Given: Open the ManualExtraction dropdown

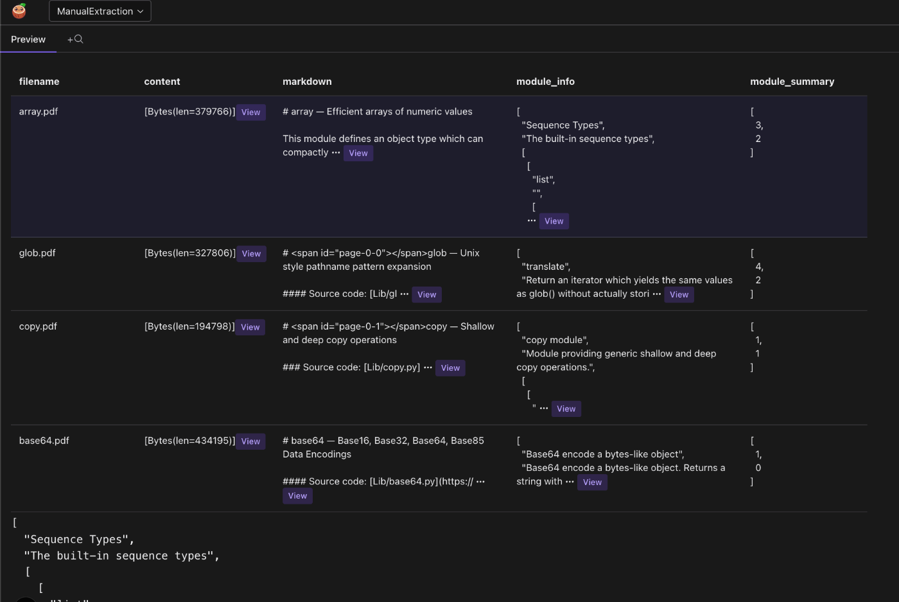Looking at the screenshot, I should [x=100, y=11].
